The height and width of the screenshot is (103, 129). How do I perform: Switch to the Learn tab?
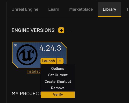tap(54, 9)
